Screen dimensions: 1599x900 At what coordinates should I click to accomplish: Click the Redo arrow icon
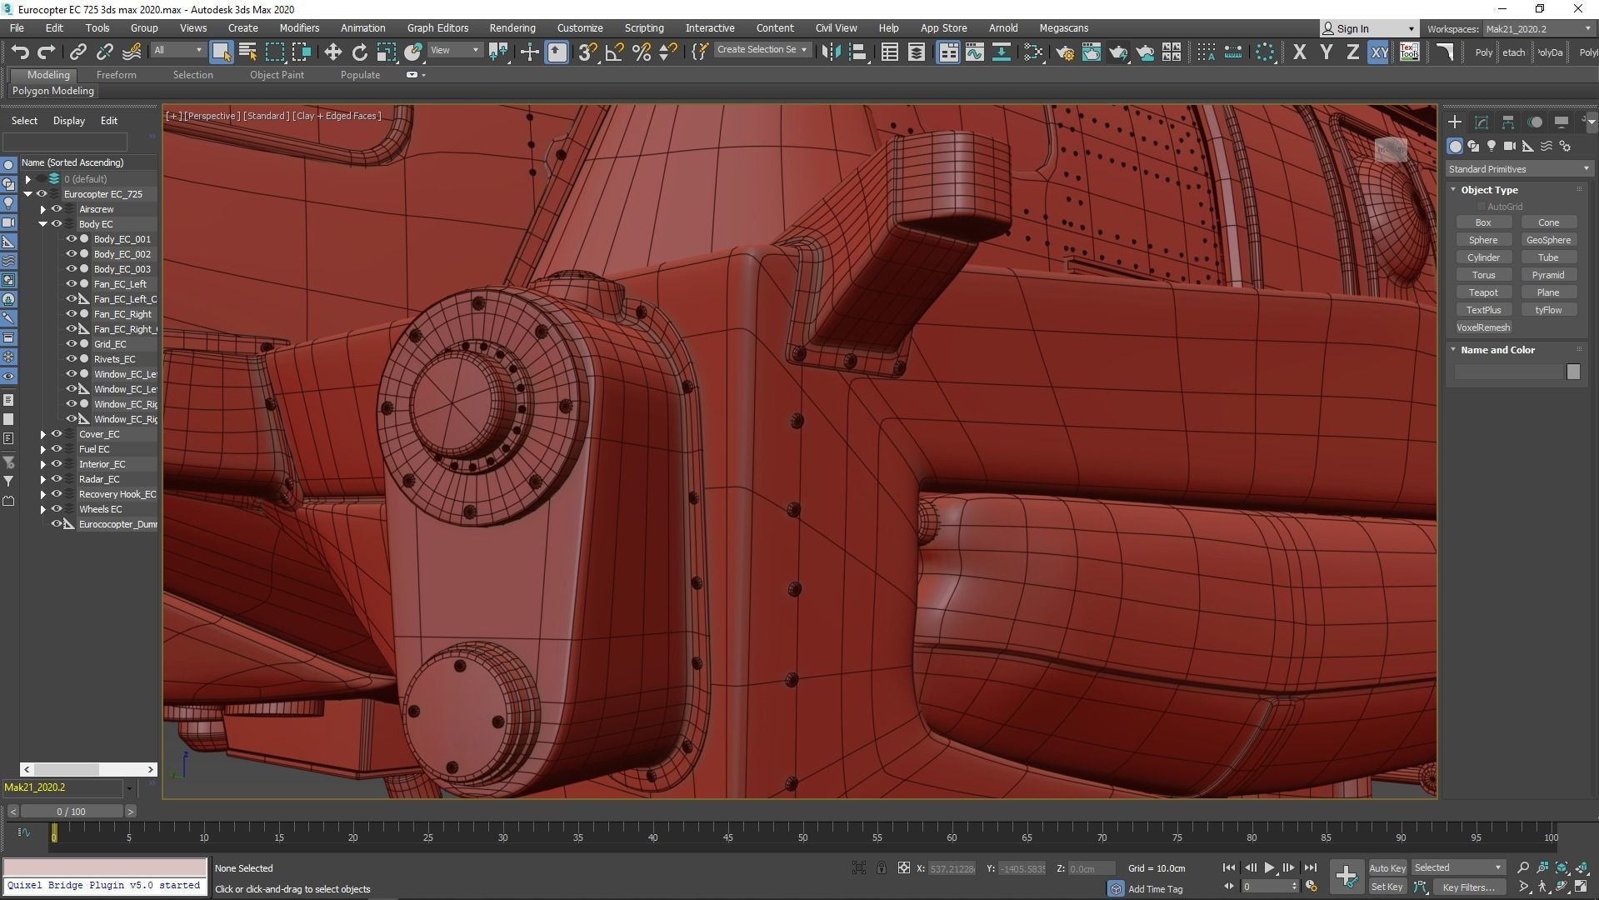[x=47, y=52]
